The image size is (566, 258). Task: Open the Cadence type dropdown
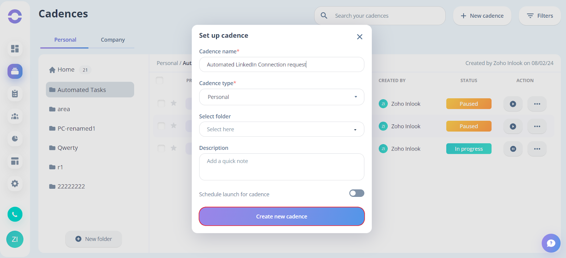pyautogui.click(x=282, y=97)
